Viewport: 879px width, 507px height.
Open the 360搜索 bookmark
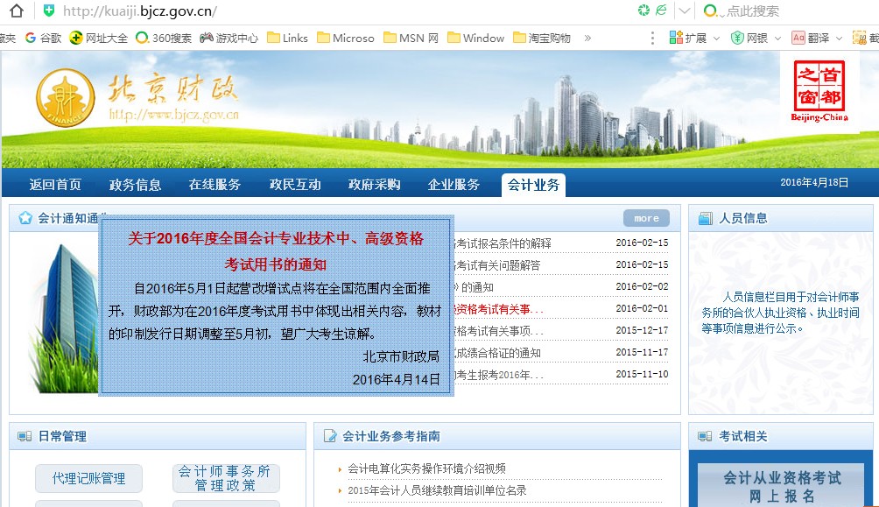click(164, 39)
